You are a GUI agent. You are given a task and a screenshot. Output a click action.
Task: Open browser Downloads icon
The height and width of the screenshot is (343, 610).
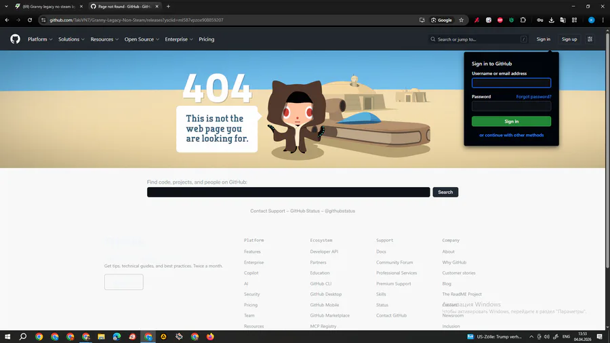[x=551, y=20]
